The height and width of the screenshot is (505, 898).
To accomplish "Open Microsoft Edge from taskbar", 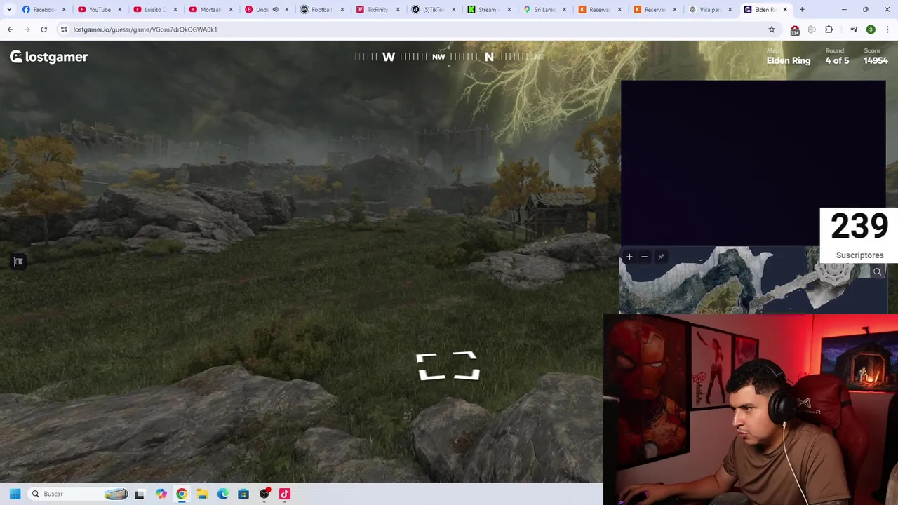I will (x=222, y=494).
